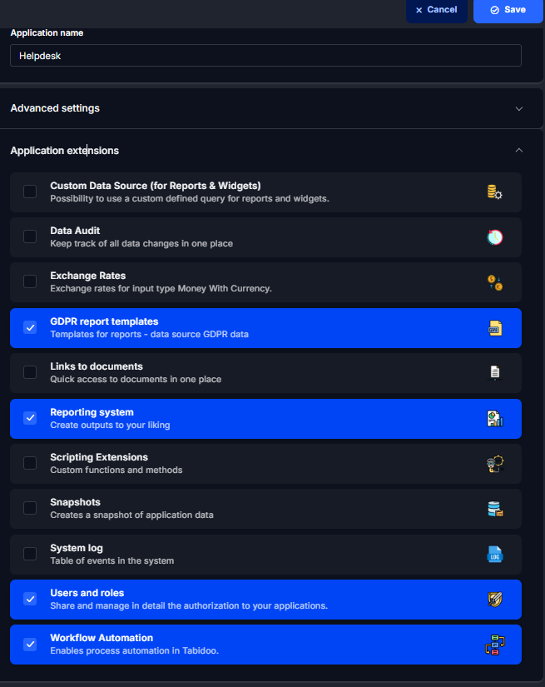This screenshot has height=687, width=545.
Task: Expand the Advanced settings section
Action: [266, 108]
